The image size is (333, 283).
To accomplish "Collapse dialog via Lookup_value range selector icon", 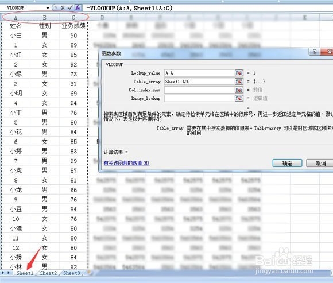I will coord(239,73).
